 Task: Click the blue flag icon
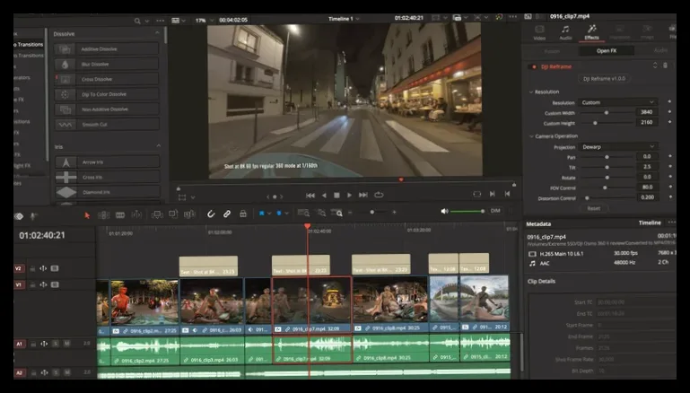coord(261,213)
